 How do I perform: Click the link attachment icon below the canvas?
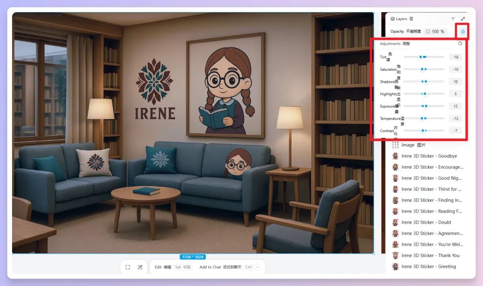click(140, 267)
